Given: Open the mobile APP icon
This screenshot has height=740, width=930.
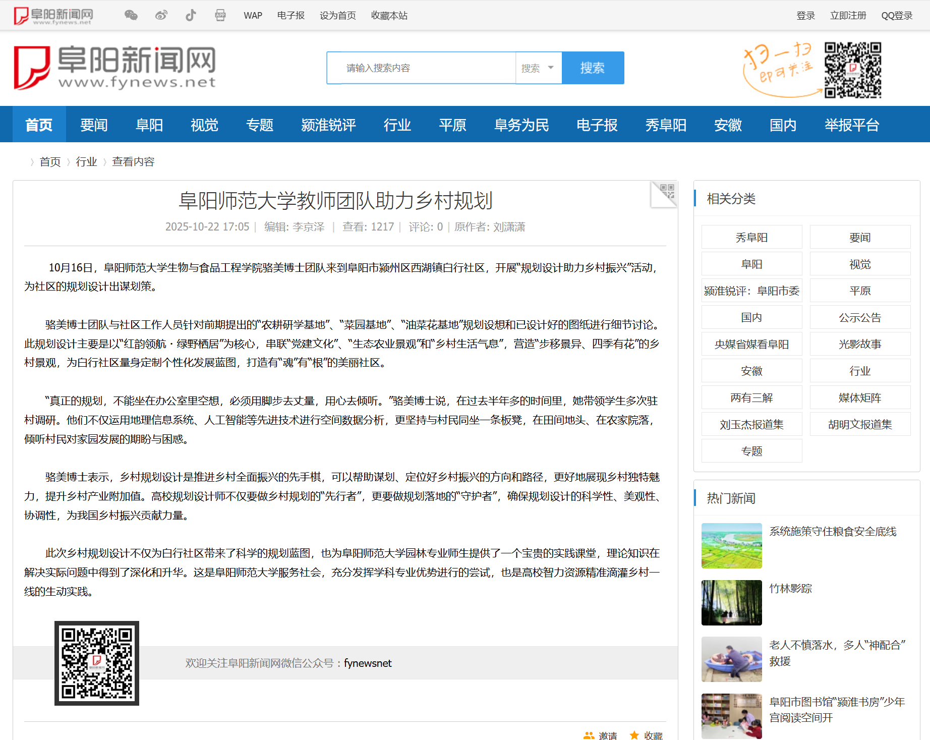Looking at the screenshot, I should [220, 15].
